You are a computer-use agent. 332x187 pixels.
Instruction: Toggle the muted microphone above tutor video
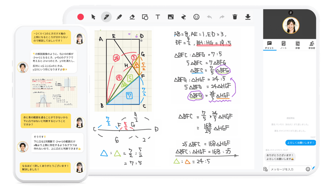290,12
